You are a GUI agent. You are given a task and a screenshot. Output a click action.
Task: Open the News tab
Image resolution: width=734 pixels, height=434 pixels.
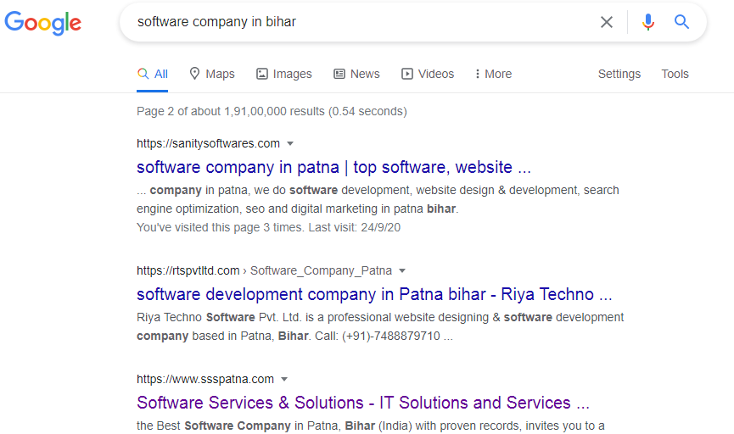pos(356,74)
